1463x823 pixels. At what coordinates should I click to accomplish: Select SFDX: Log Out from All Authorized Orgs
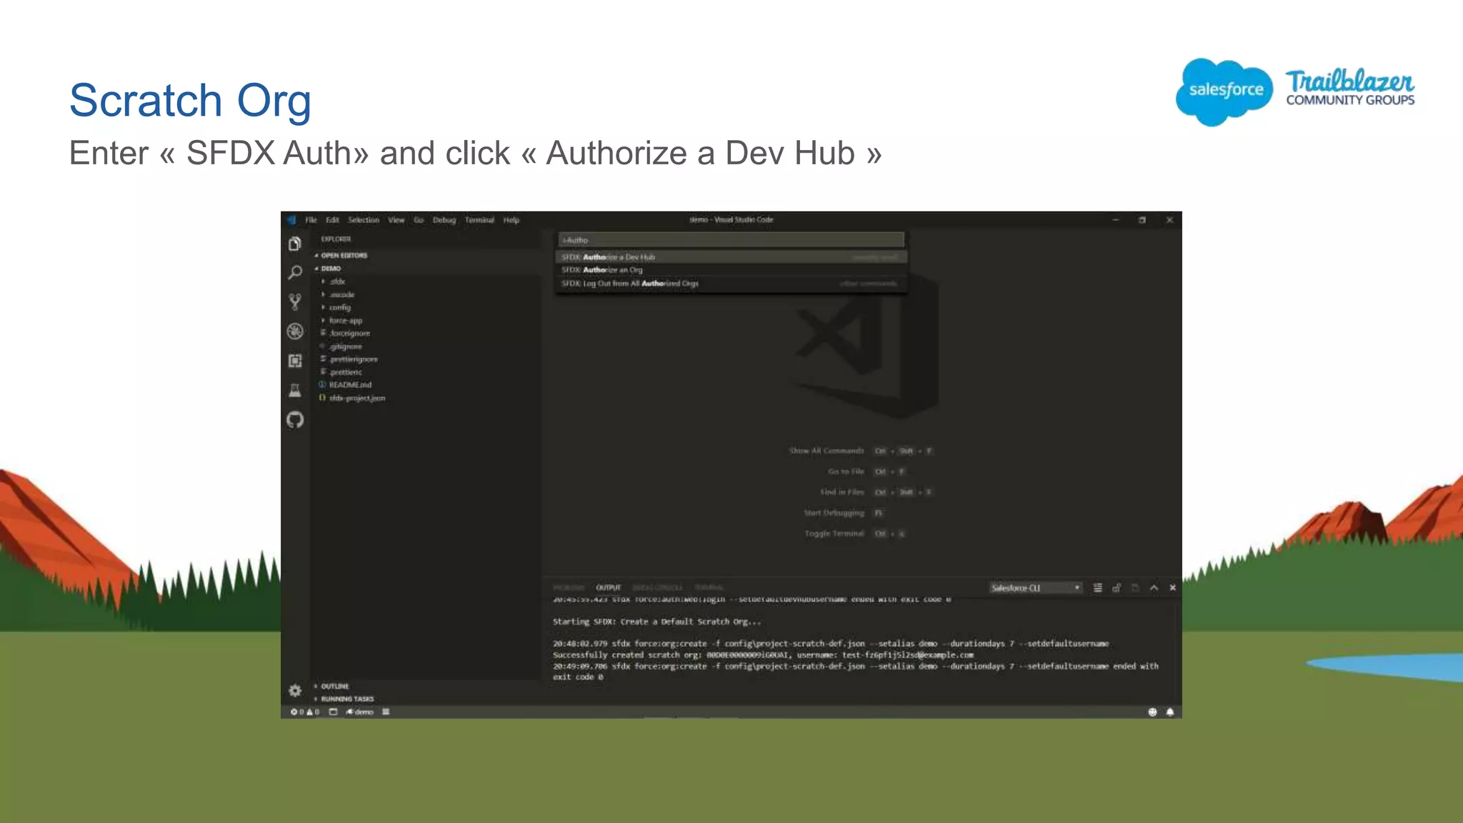tap(731, 284)
